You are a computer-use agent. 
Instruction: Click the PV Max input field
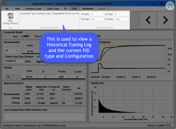pos(97,19)
